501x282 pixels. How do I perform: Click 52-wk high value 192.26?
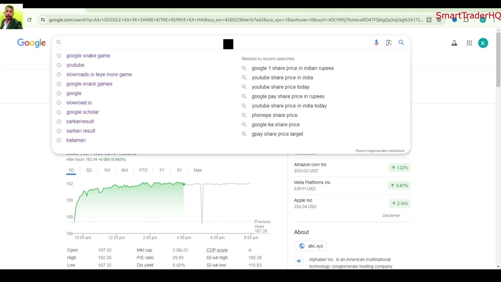pyautogui.click(x=255, y=258)
